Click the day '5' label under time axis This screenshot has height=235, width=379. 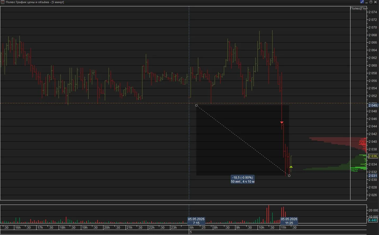click(x=191, y=232)
